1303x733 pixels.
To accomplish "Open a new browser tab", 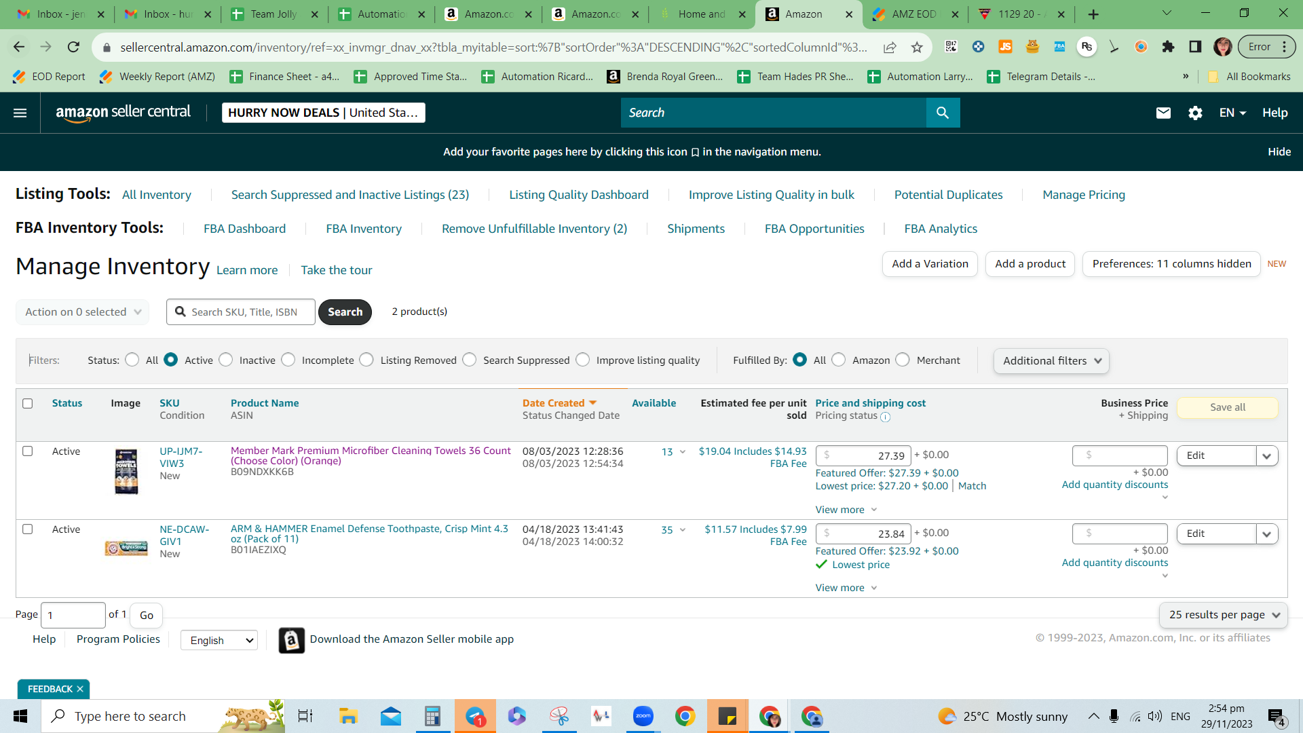I will tap(1093, 14).
